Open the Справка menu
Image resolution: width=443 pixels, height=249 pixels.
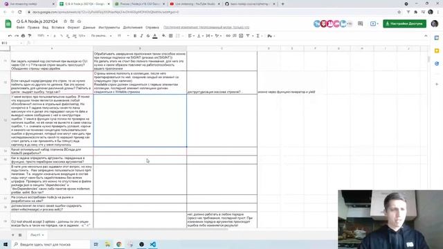pos(152,28)
